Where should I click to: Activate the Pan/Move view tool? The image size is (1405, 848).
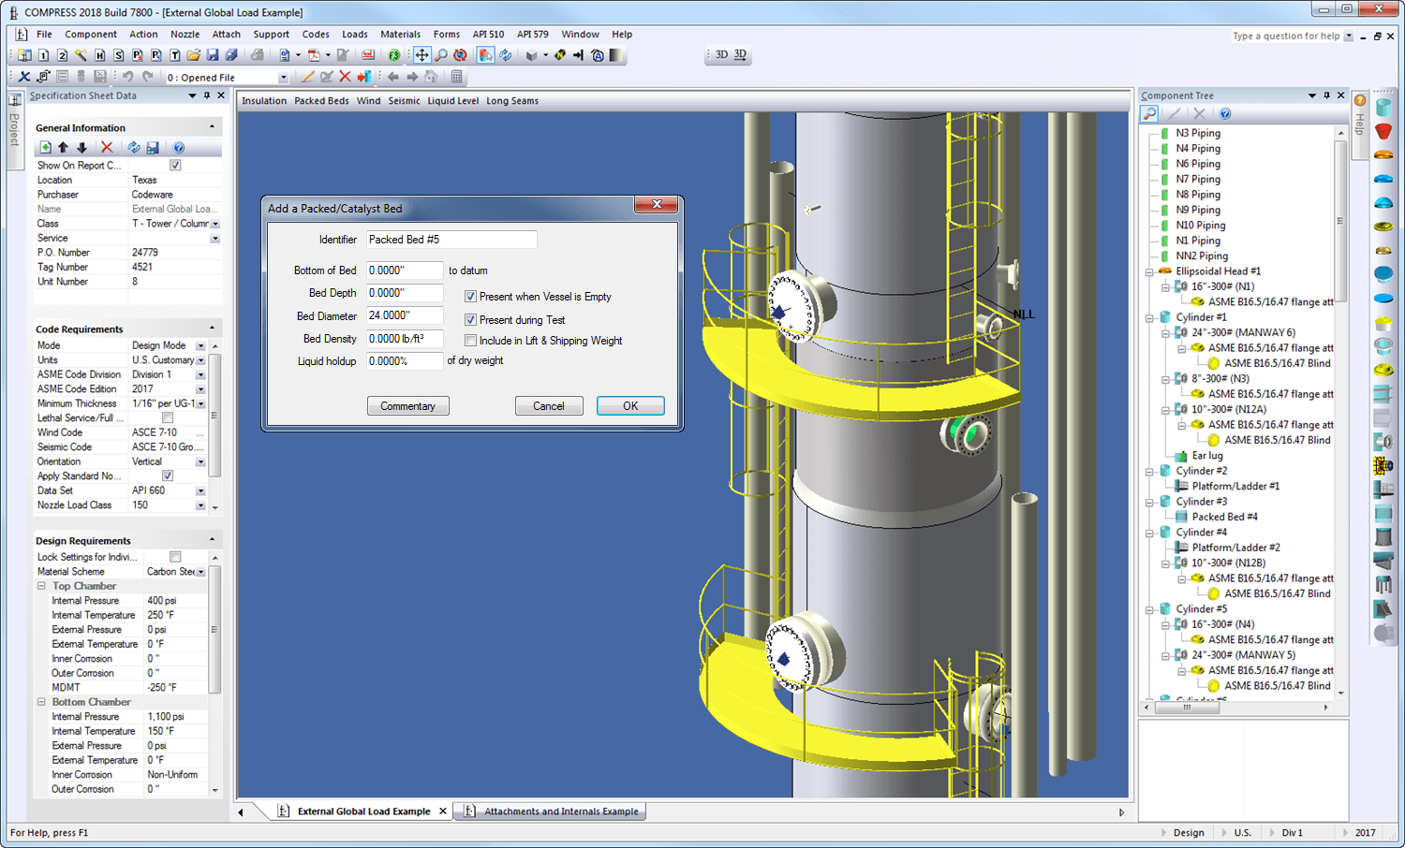point(422,55)
